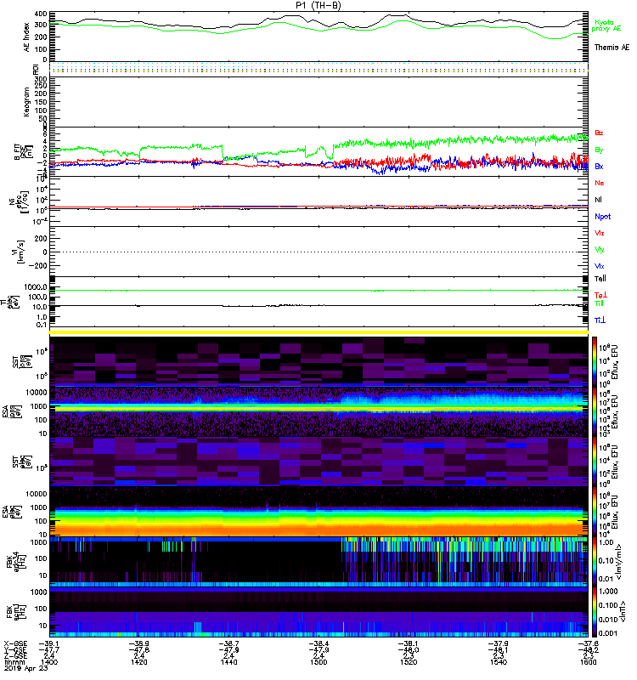The width and height of the screenshot is (637, 680).
Task: Click the AE Index axis tick 400
Action: click(40, 14)
